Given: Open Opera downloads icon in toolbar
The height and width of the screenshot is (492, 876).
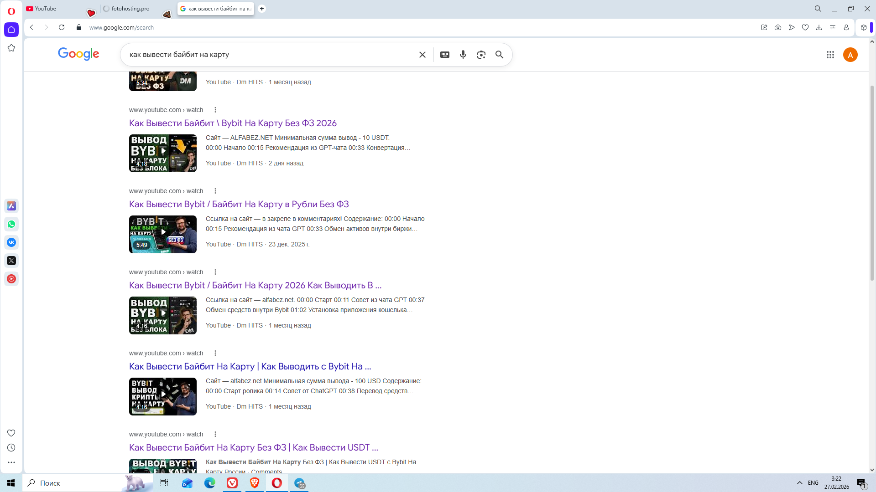Looking at the screenshot, I should [x=819, y=27].
